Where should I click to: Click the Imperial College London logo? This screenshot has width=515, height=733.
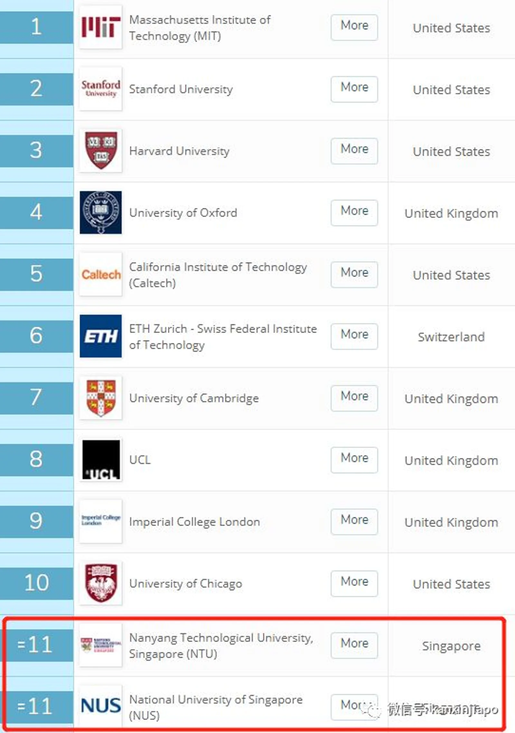(101, 522)
